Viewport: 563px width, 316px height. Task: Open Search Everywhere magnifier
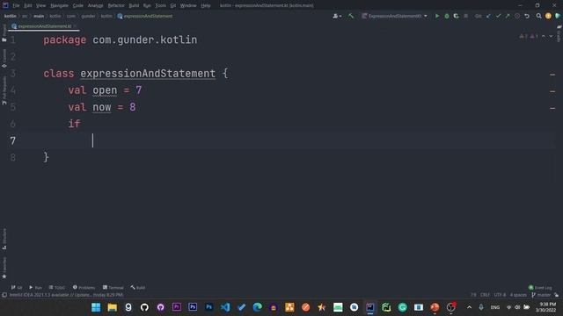tap(538, 16)
